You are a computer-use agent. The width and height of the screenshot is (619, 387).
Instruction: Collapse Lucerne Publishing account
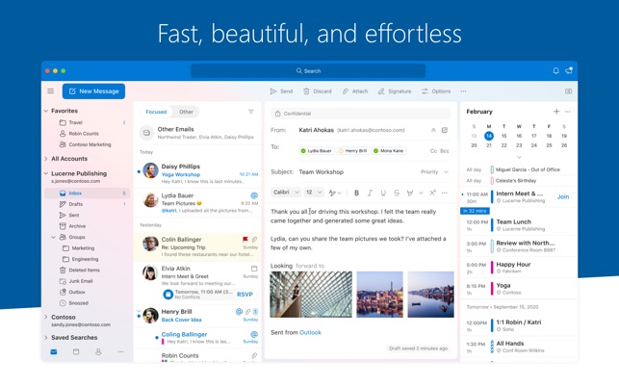pyautogui.click(x=46, y=173)
